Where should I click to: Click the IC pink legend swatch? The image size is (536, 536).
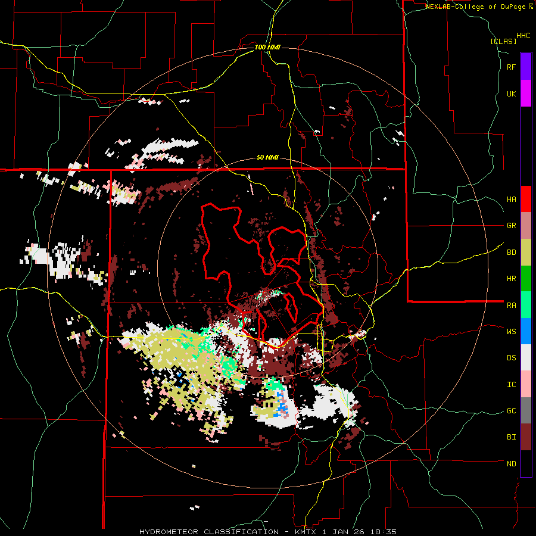point(526,384)
